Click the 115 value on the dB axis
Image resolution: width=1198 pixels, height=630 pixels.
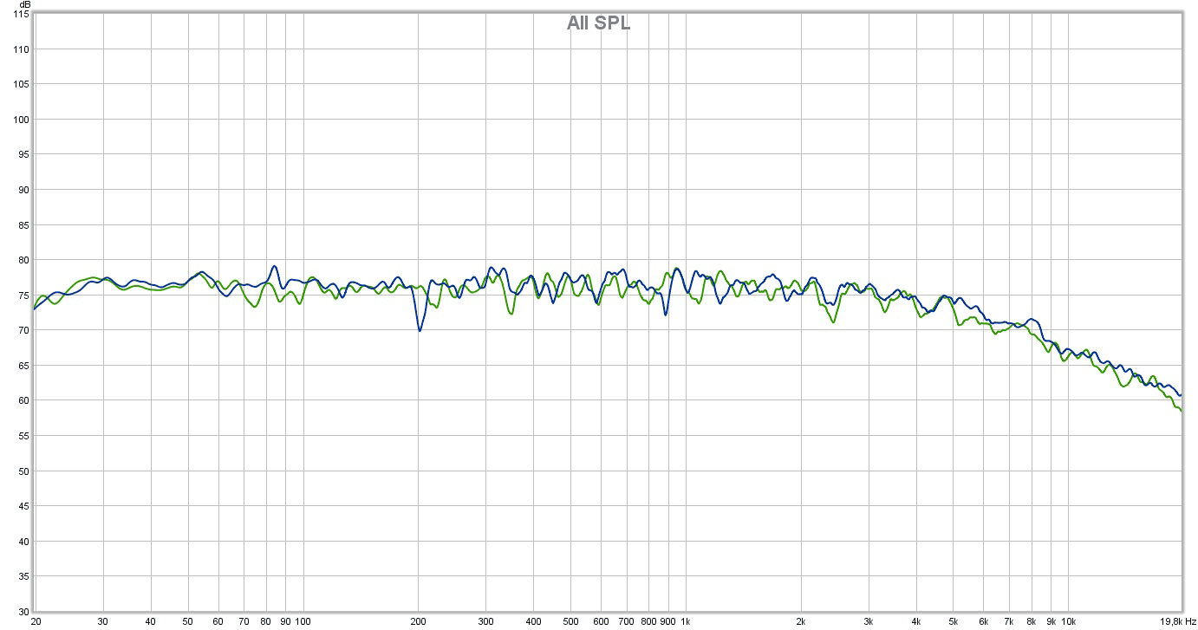pos(23,15)
